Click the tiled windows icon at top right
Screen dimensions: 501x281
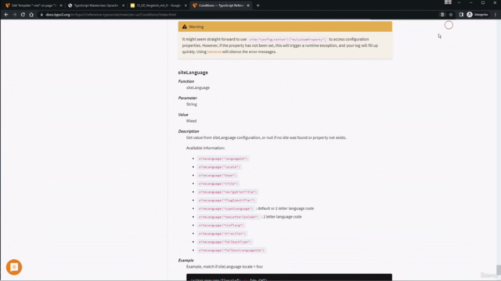(448, 2)
